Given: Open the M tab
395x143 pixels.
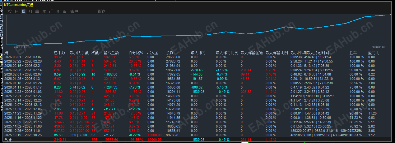Looking at the screenshot, I should 58,11.
